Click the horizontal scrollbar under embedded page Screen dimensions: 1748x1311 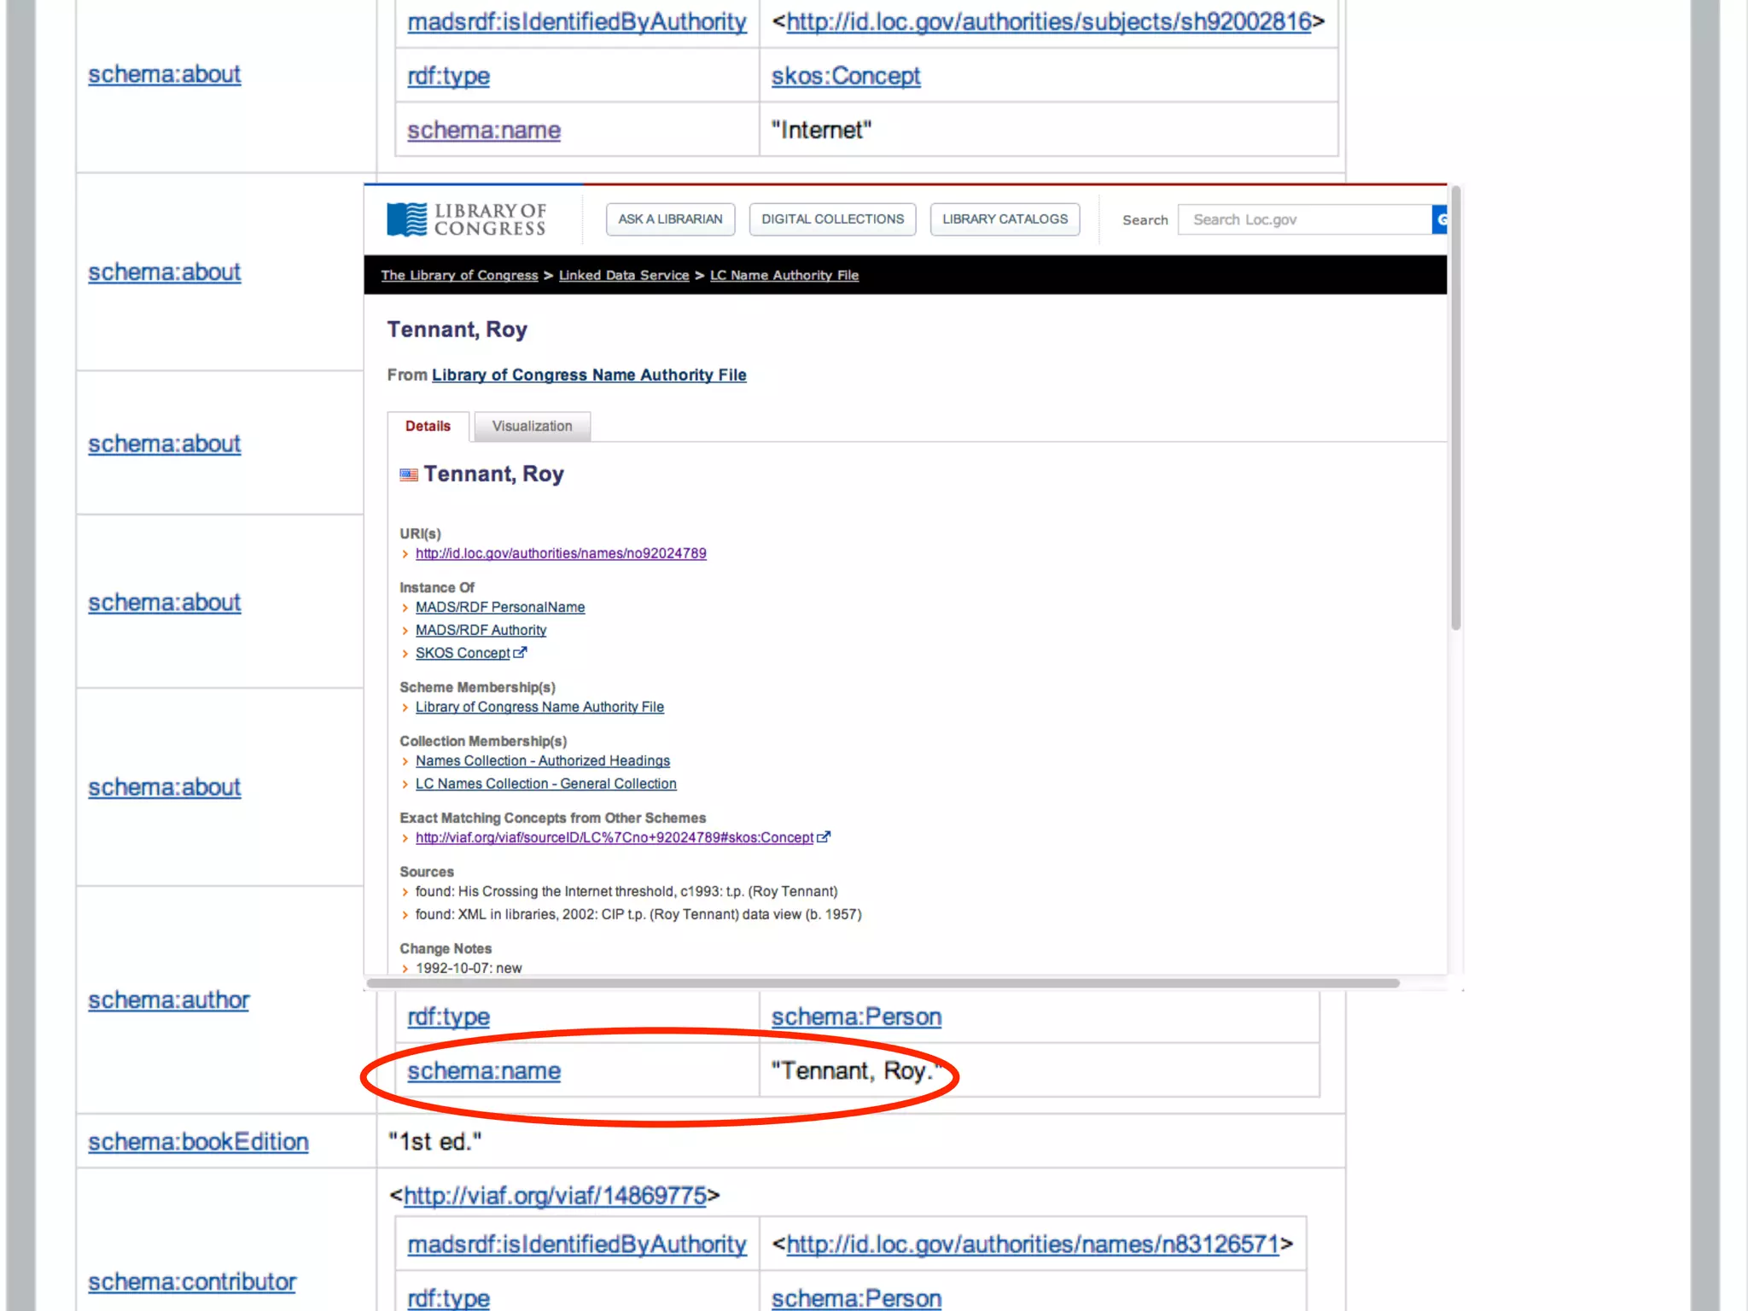click(883, 983)
